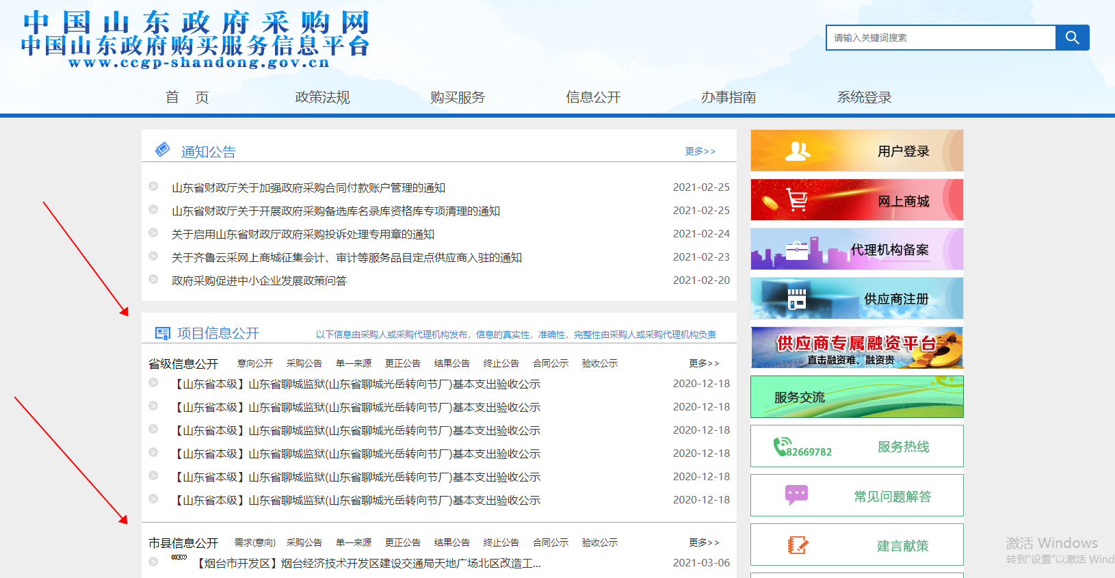Expand 更多 for 省级信息公开 list
This screenshot has width=1115, height=578.
click(x=703, y=363)
